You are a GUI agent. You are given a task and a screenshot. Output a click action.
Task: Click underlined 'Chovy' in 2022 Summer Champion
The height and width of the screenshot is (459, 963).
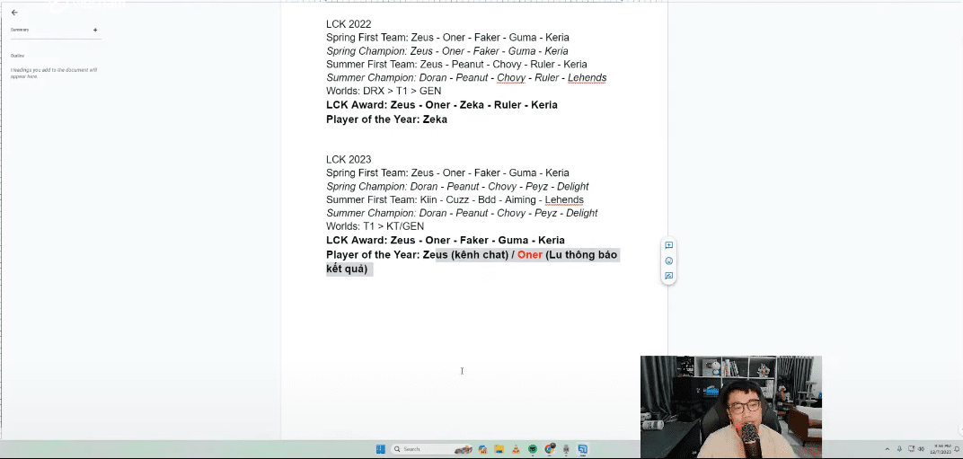511,78
